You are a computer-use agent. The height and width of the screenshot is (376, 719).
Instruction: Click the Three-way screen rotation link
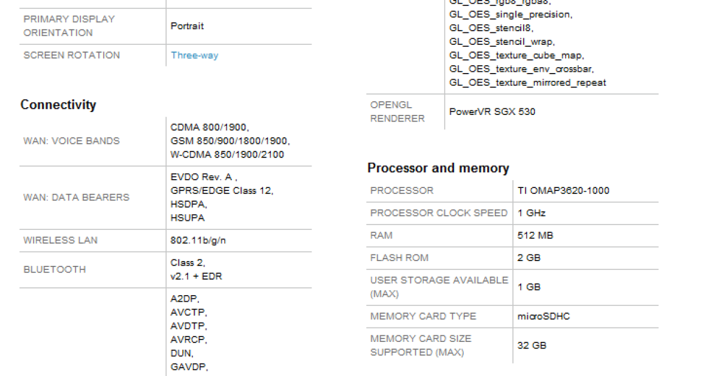pyautogui.click(x=194, y=55)
